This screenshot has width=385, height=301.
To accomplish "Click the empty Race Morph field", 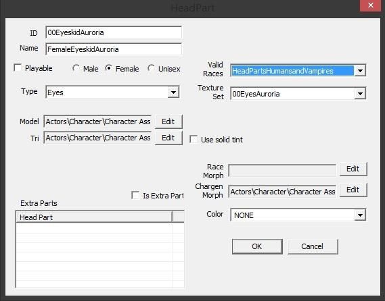I will tap(282, 170).
